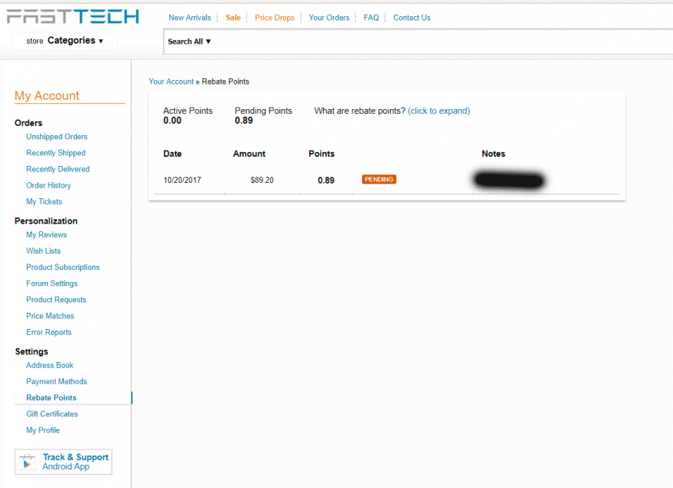Viewport: 673px width, 488px height.
Task: Click the Contact Us link
Action: (411, 18)
